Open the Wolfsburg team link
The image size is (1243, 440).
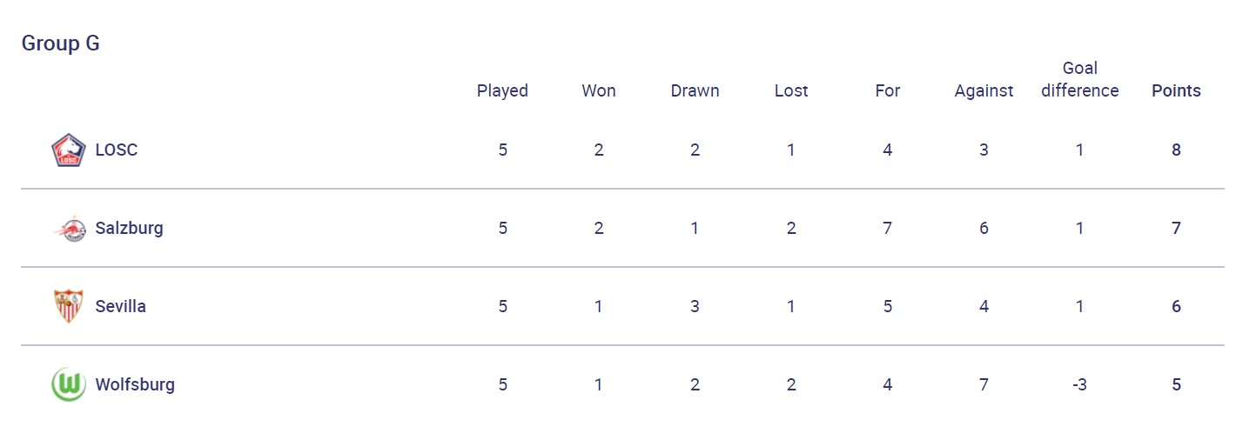pyautogui.click(x=135, y=384)
